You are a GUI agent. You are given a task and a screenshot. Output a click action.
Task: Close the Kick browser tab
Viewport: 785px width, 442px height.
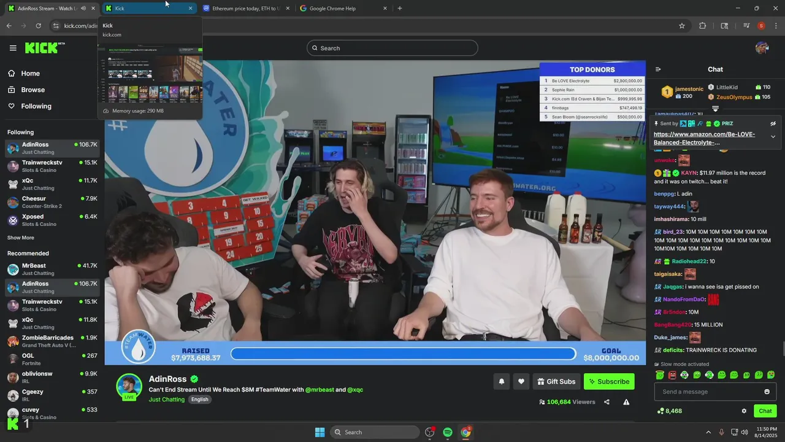[191, 9]
